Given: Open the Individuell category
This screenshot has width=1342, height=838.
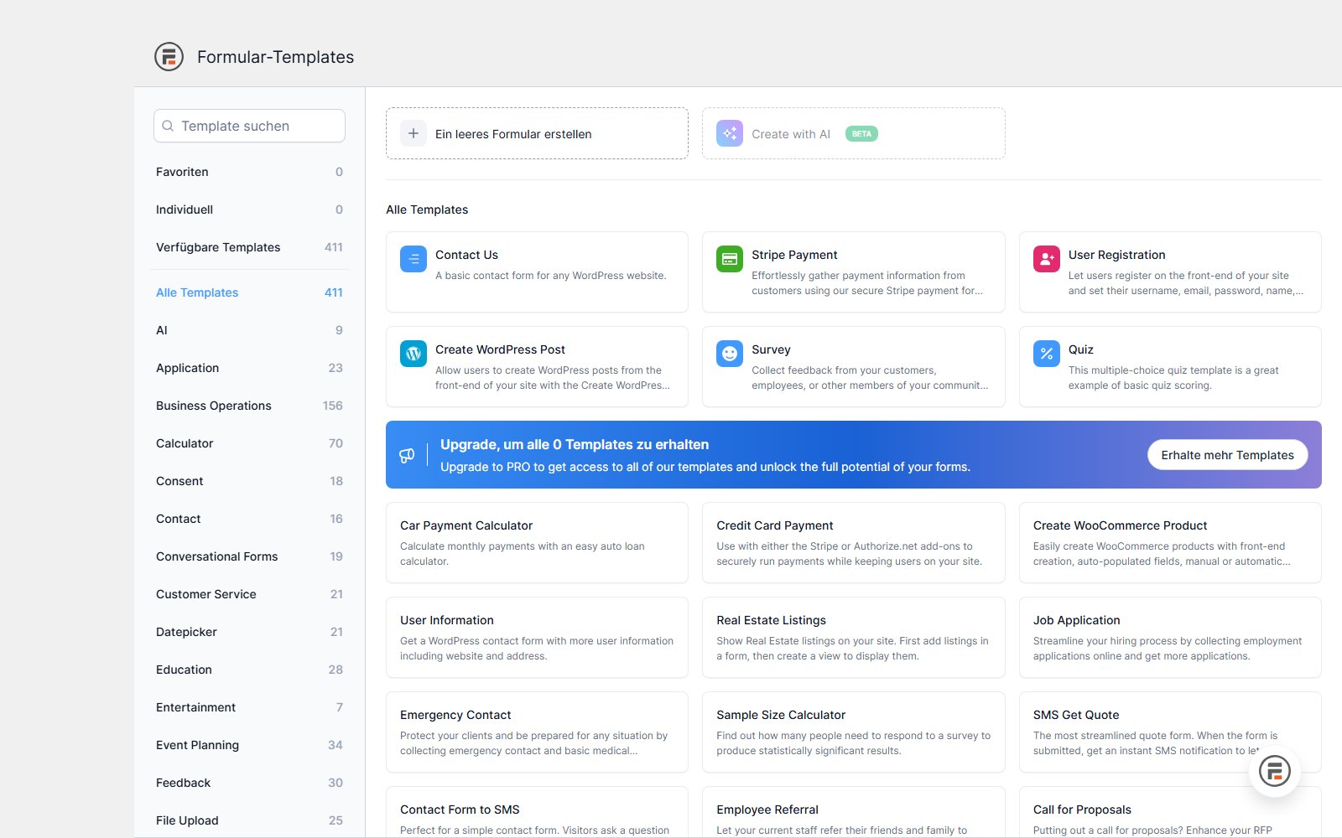Looking at the screenshot, I should coord(249,209).
